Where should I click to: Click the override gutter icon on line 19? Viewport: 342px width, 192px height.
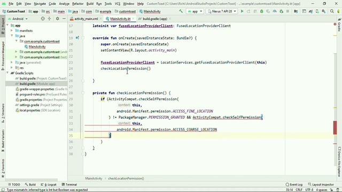77,38
